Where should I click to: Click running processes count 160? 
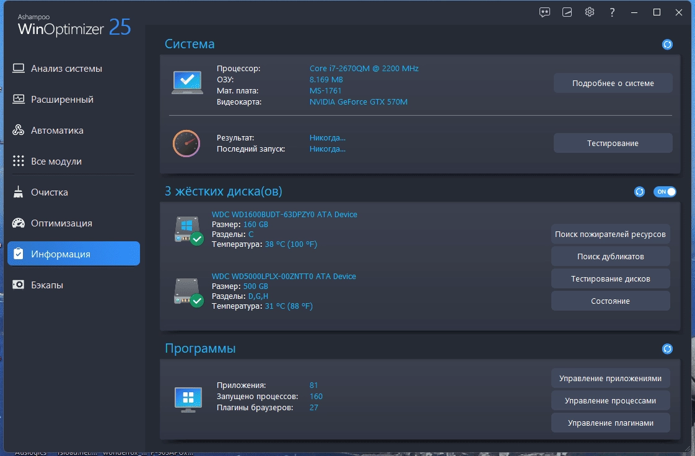pos(316,396)
